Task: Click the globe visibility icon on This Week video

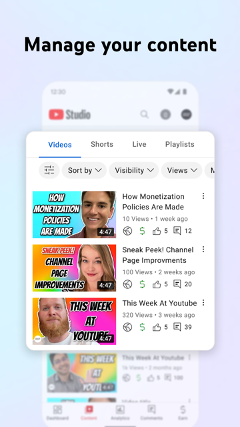Action: point(127,327)
